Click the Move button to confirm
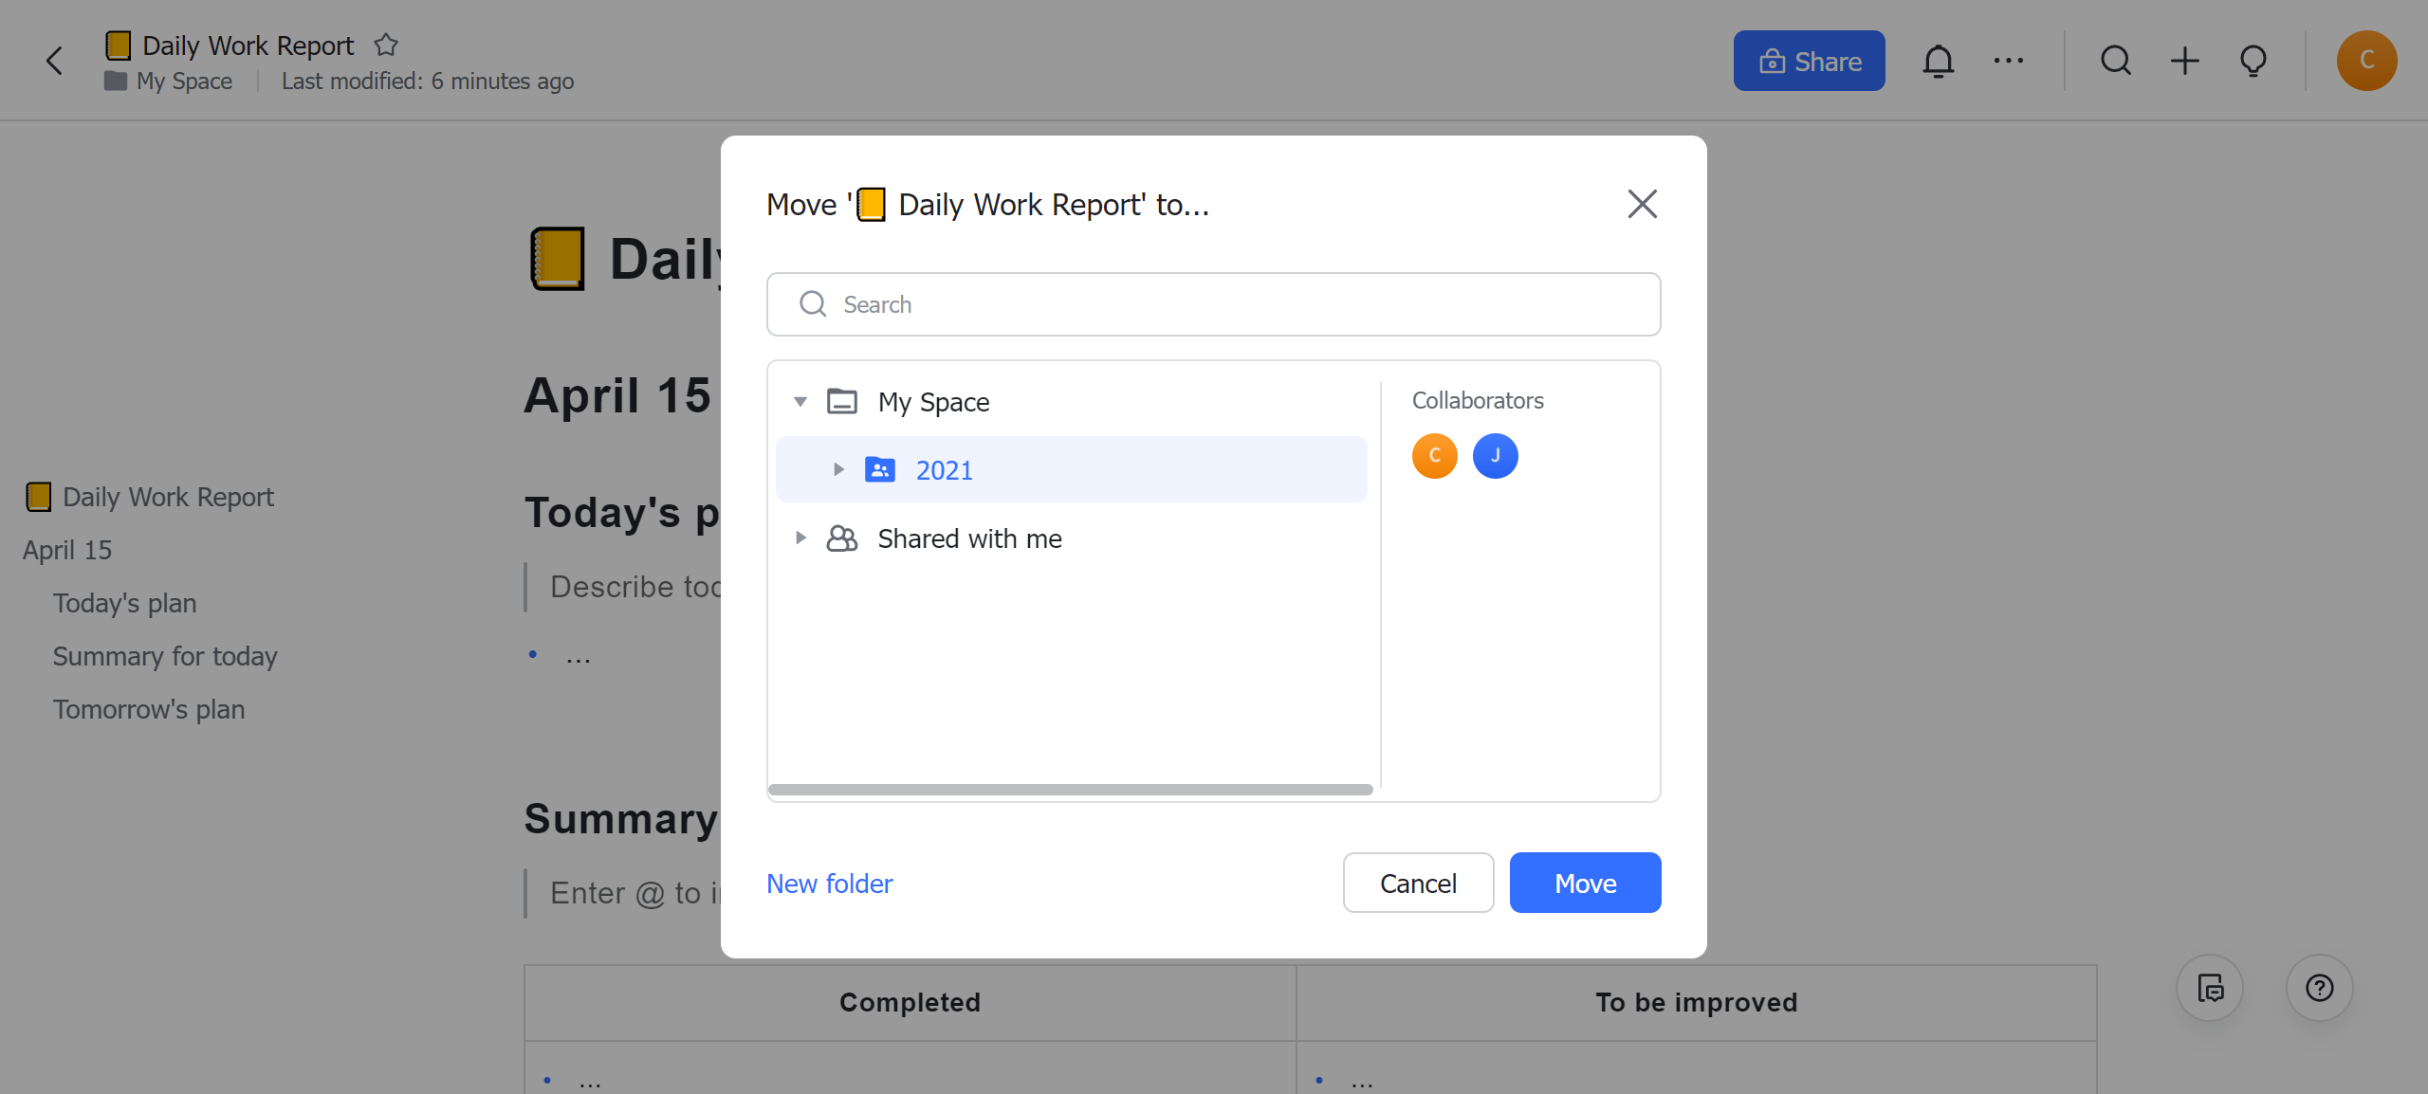The width and height of the screenshot is (2428, 1094). pos(1585,883)
